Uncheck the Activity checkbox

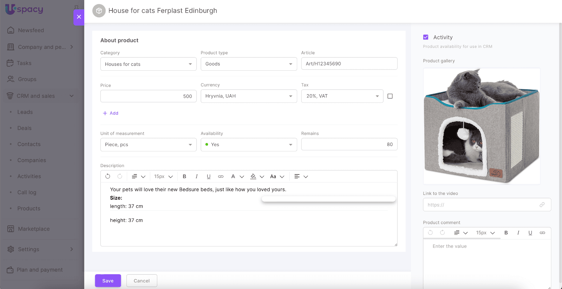coord(426,37)
